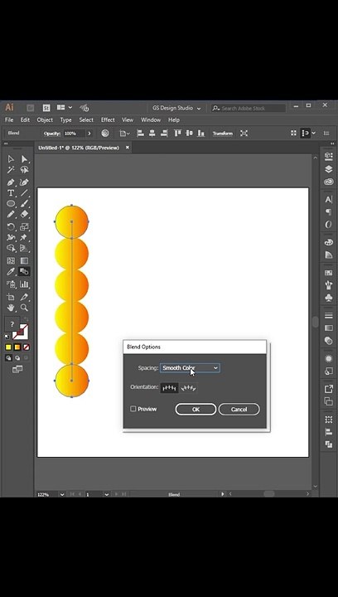The image size is (338, 597).
Task: Open the Object menu
Action: (45, 120)
